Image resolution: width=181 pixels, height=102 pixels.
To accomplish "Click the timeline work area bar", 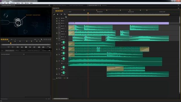I will click(119, 15).
